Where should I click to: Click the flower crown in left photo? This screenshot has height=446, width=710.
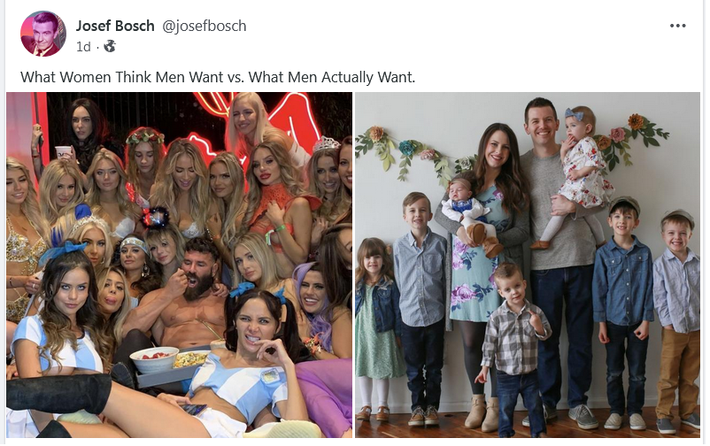[145, 136]
